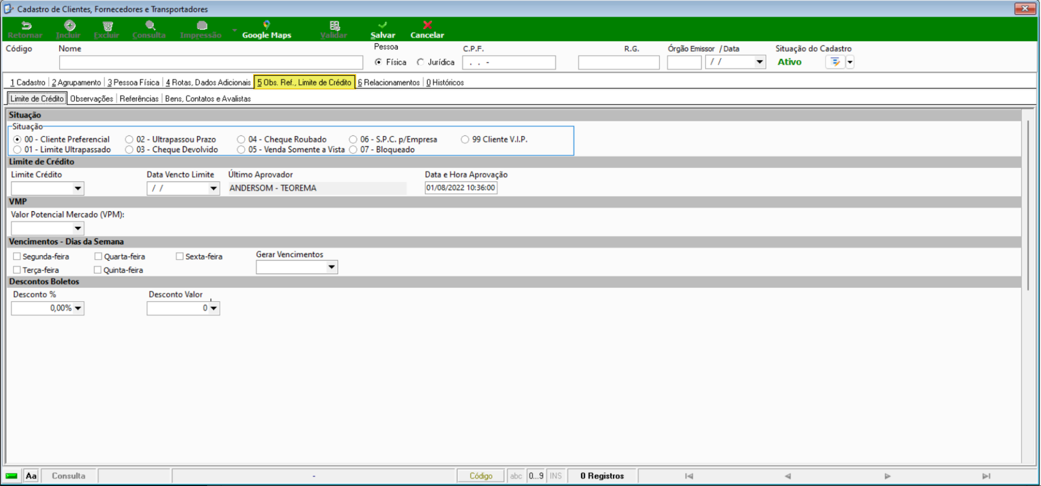Screen dimensions: 1041x486
Task: Click the green status indicator in status bar
Action: 12,476
